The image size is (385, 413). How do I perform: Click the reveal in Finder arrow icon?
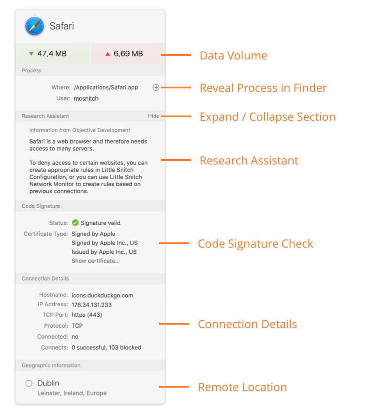[x=156, y=87]
